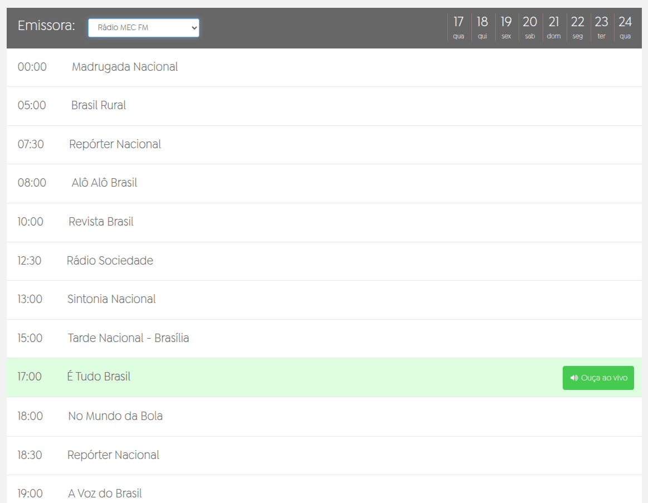Select day 21 dom tab

554,27
